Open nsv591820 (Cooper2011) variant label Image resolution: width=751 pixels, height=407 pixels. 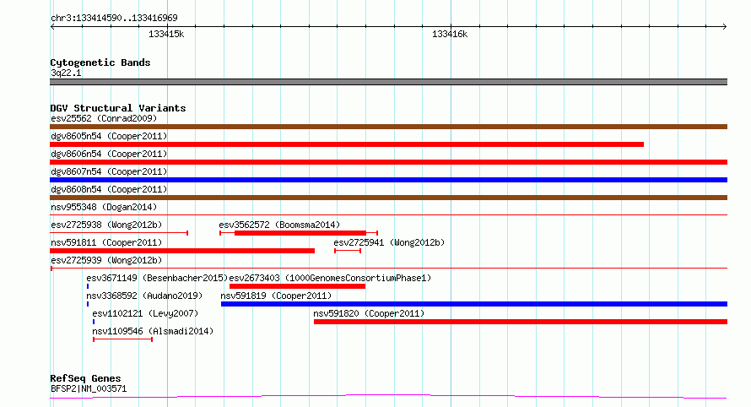pos(369,313)
